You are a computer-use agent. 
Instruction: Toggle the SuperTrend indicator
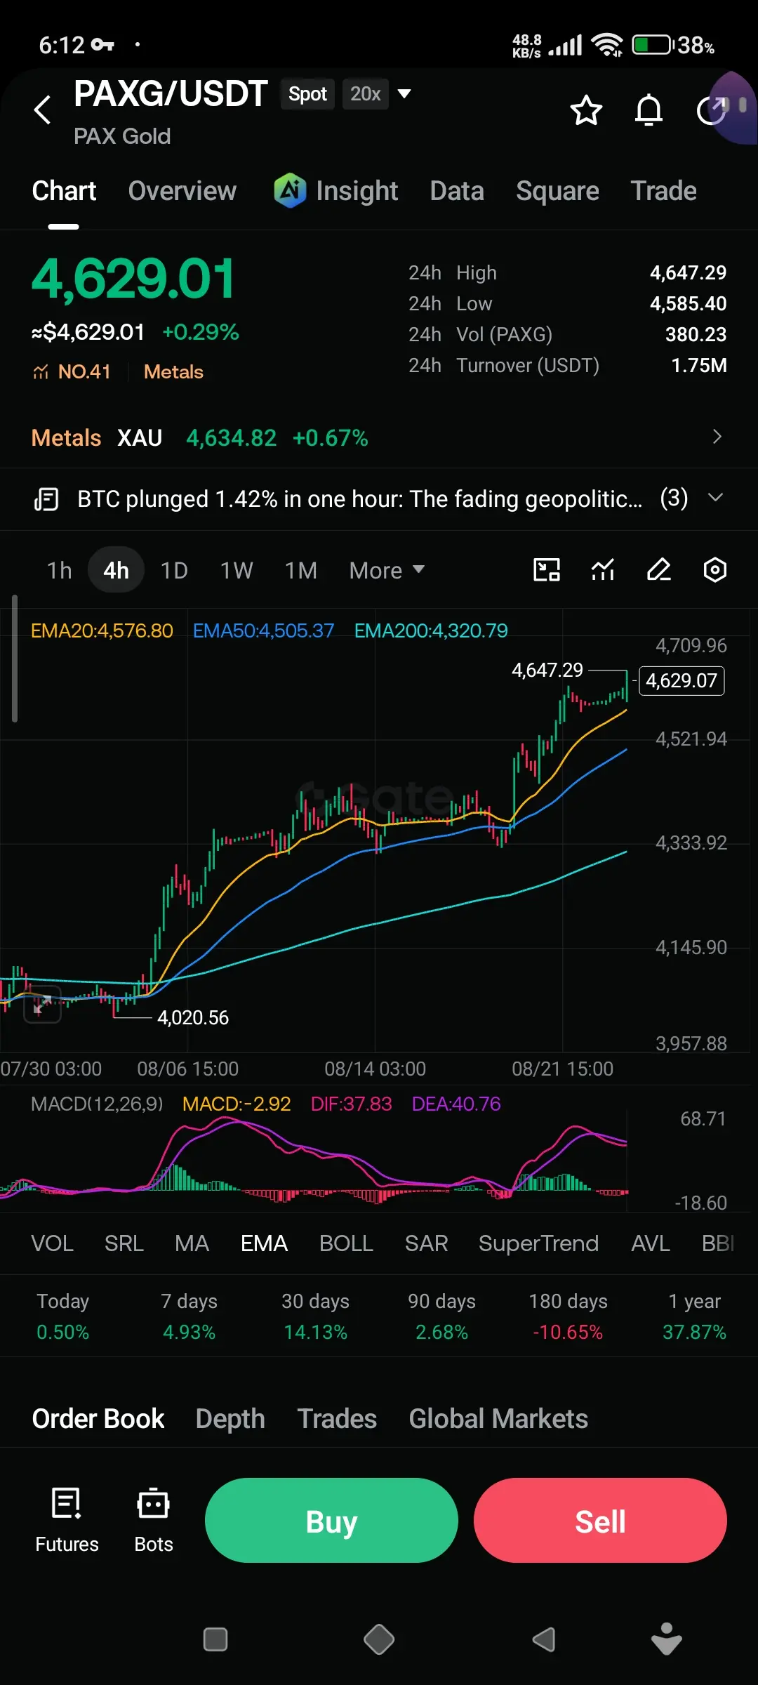[x=538, y=1243]
